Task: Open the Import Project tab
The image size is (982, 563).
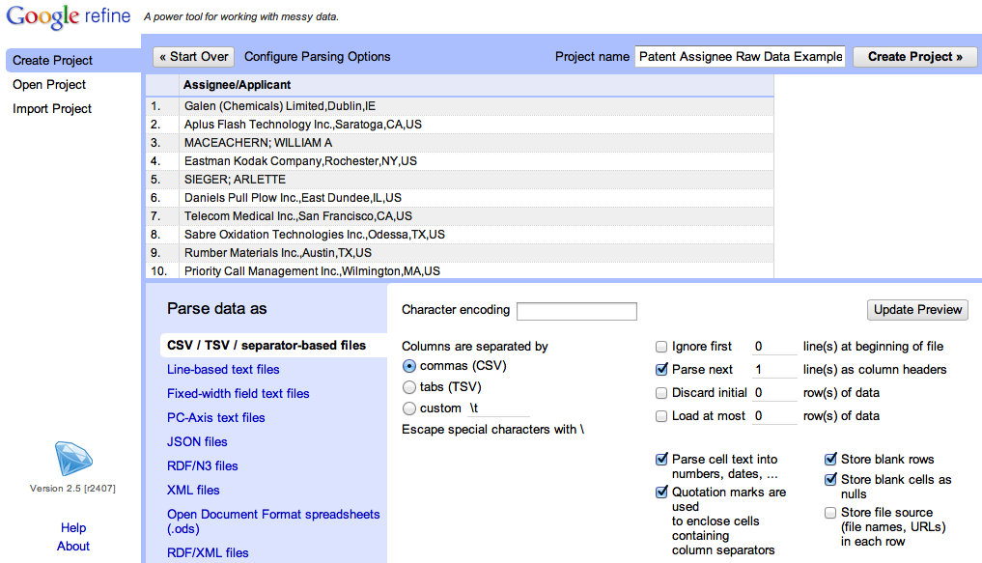Action: point(52,108)
